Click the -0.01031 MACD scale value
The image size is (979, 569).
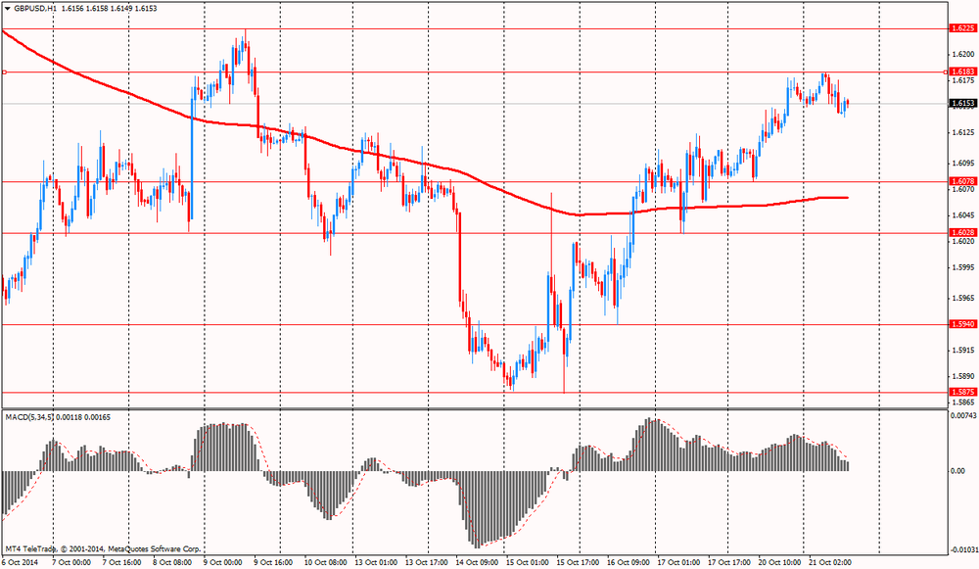pos(963,550)
